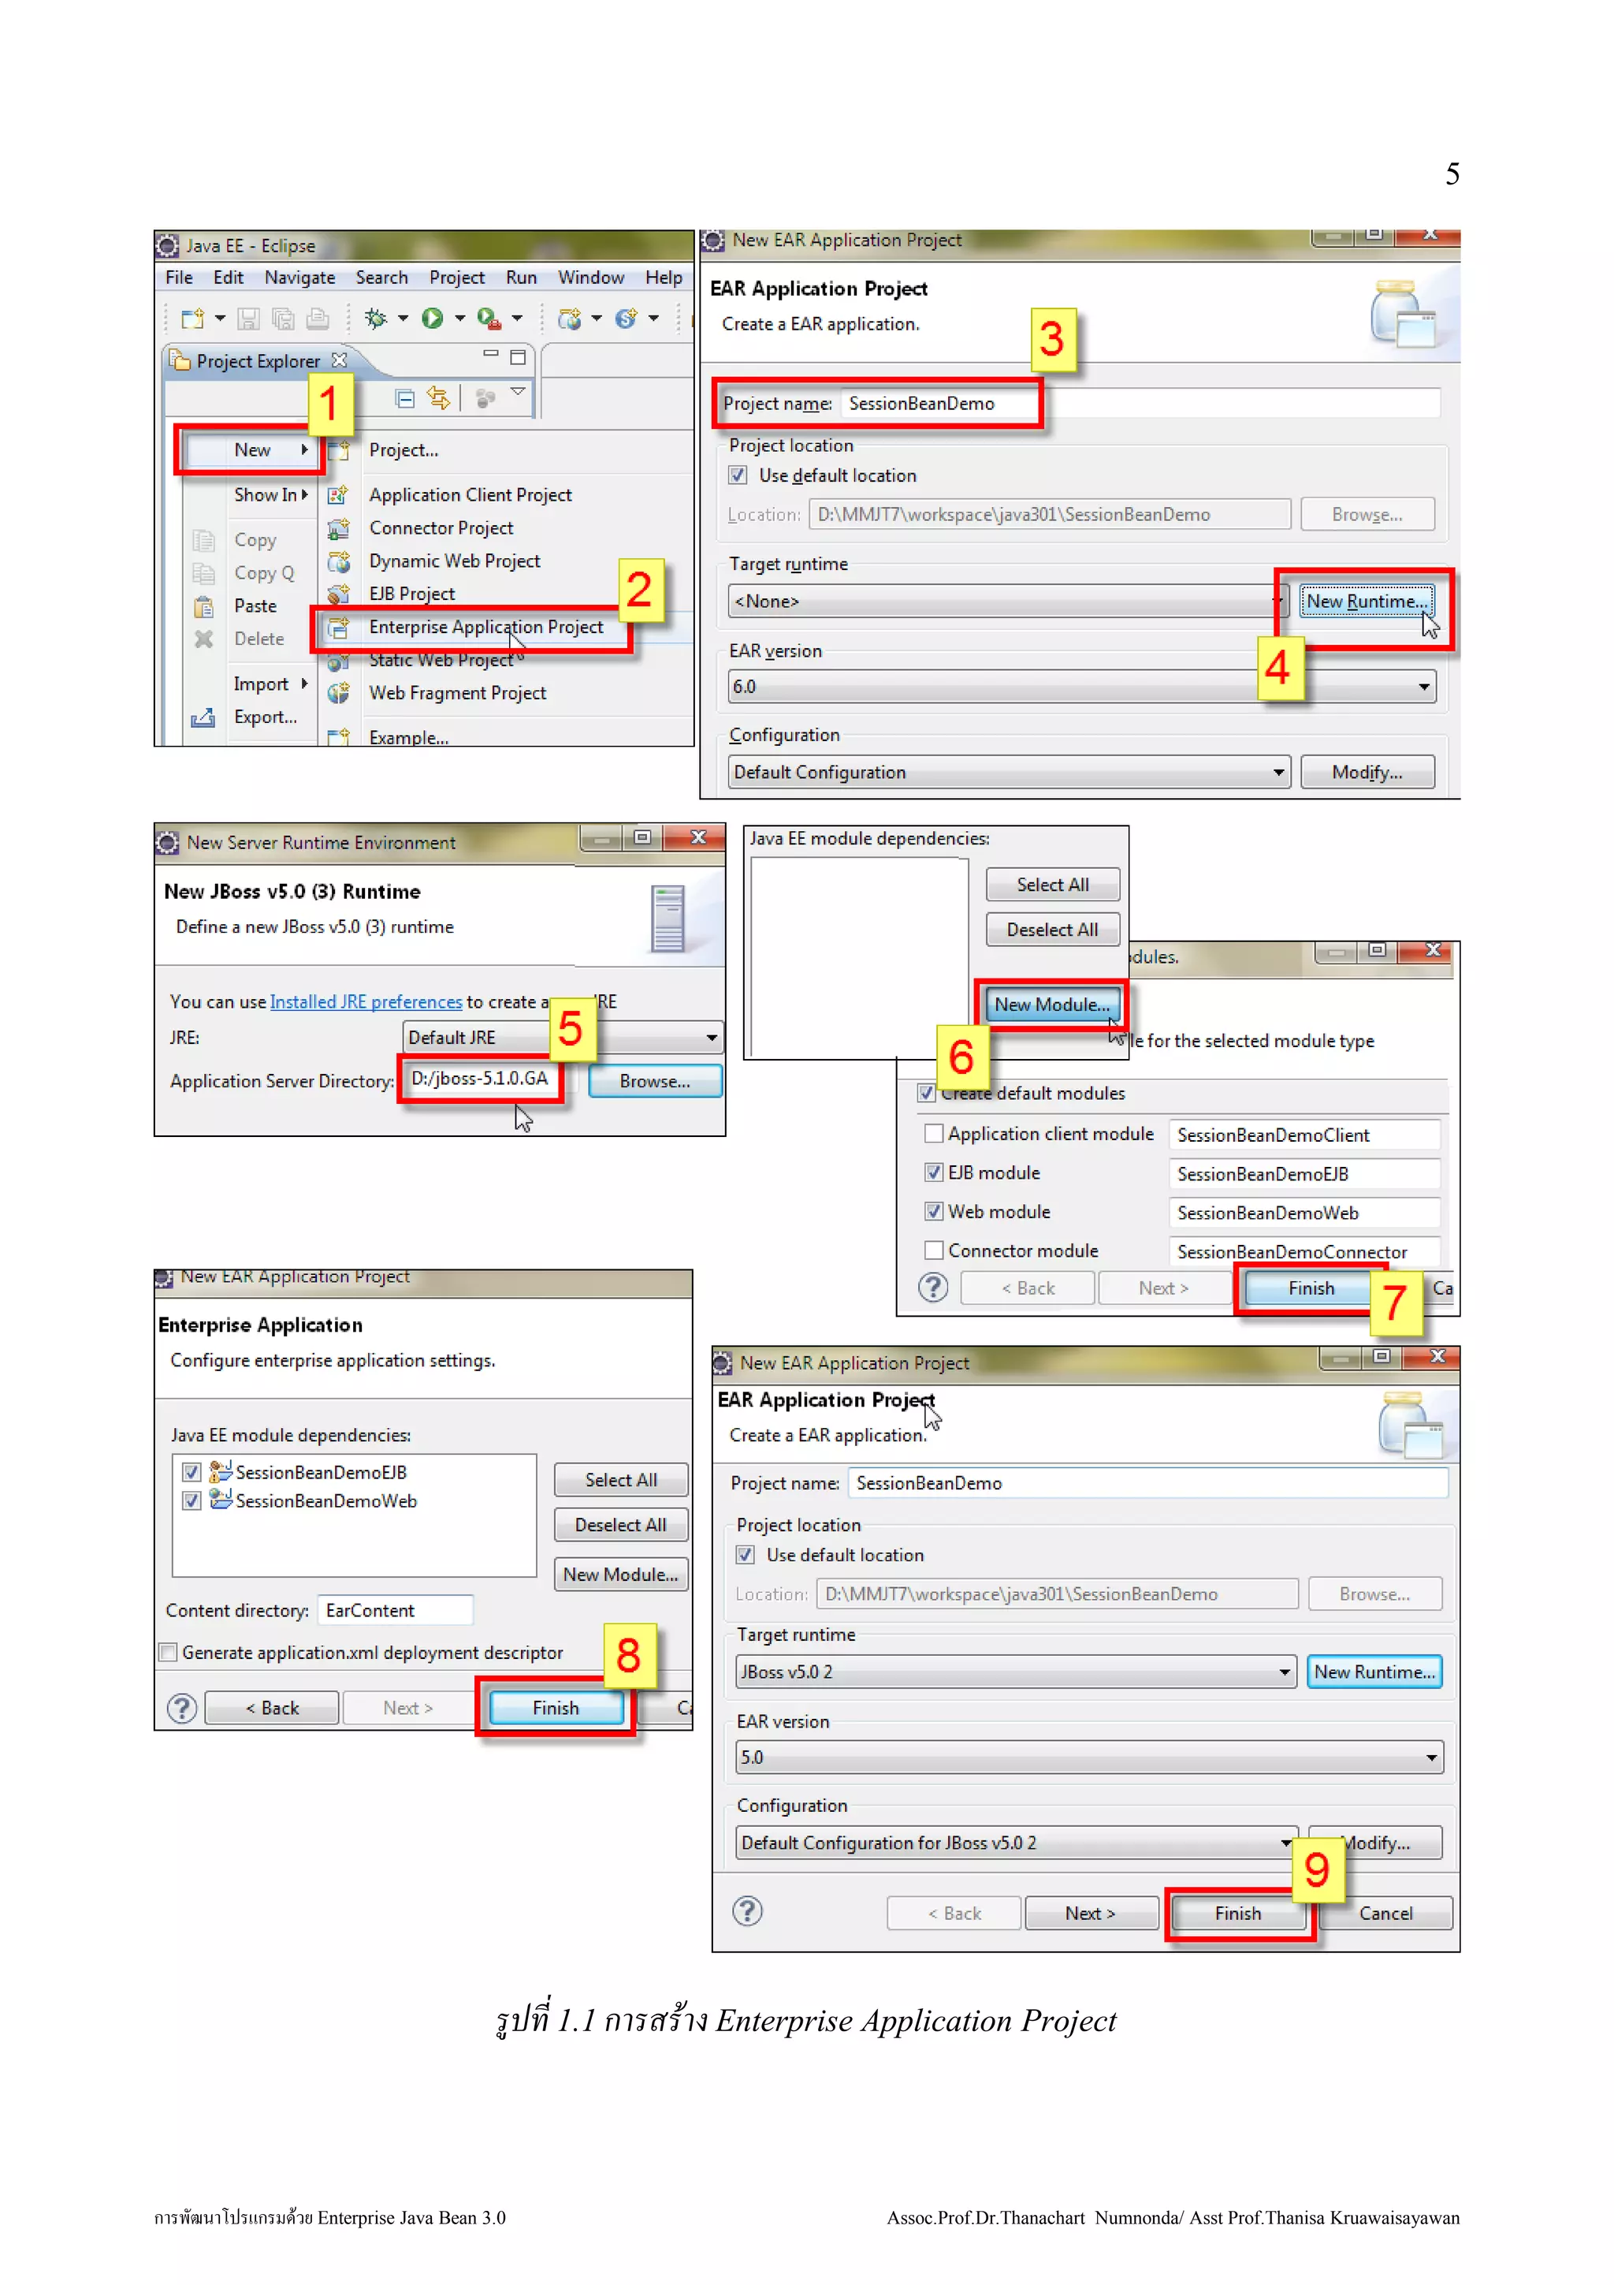
Task: Uncheck EJB module checkbox
Action: point(934,1172)
